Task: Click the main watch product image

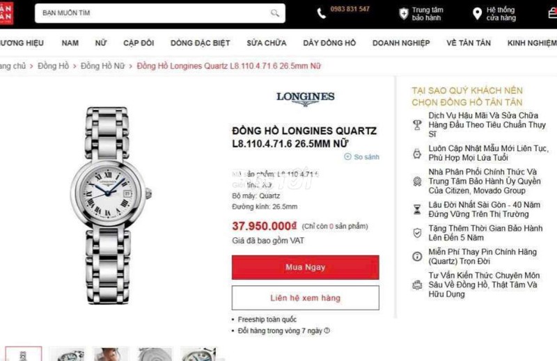Action: pyautogui.click(x=109, y=205)
